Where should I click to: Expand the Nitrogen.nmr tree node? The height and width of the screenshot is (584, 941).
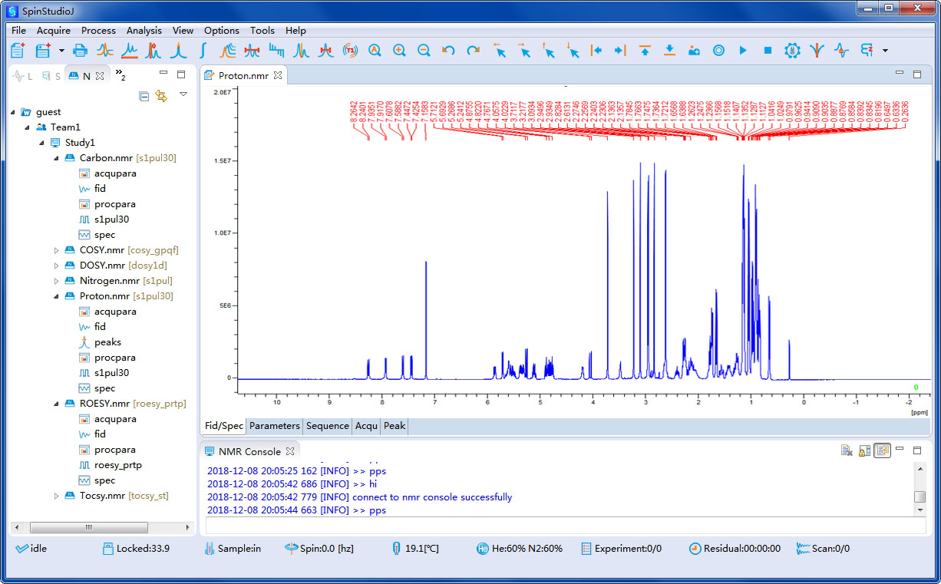point(56,281)
